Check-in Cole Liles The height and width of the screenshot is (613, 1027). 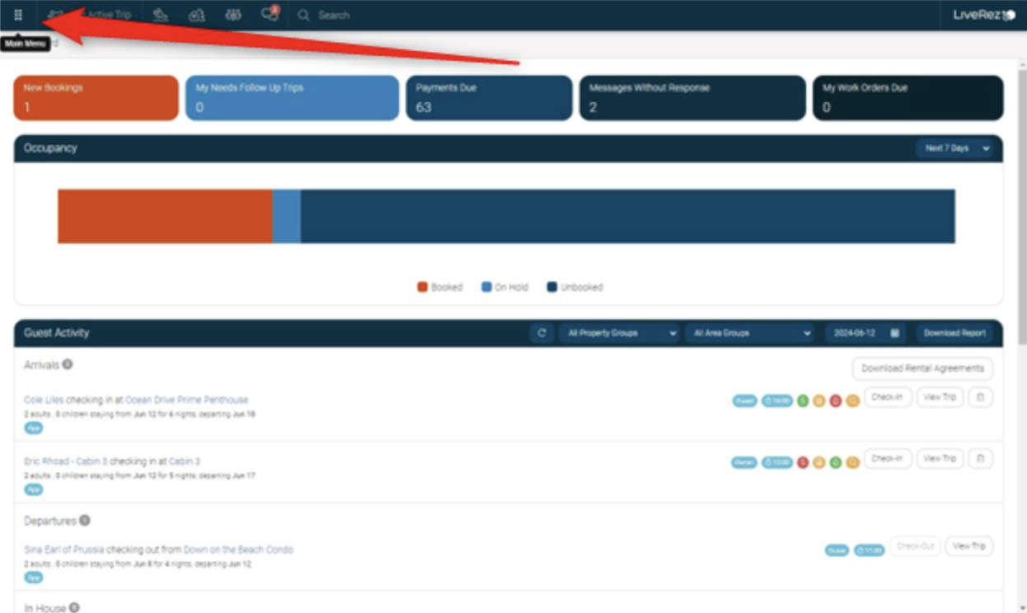point(887,397)
